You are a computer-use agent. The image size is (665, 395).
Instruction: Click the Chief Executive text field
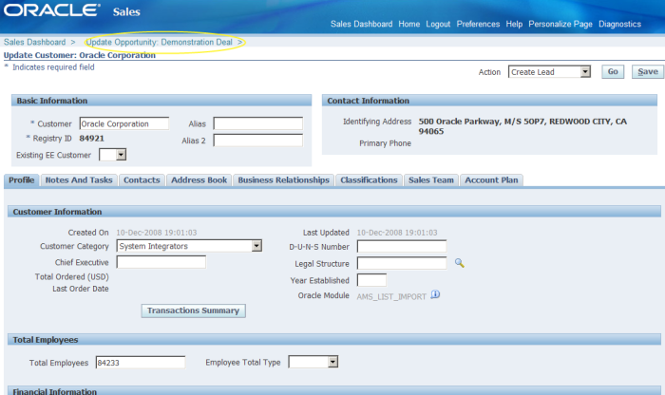coord(161,262)
